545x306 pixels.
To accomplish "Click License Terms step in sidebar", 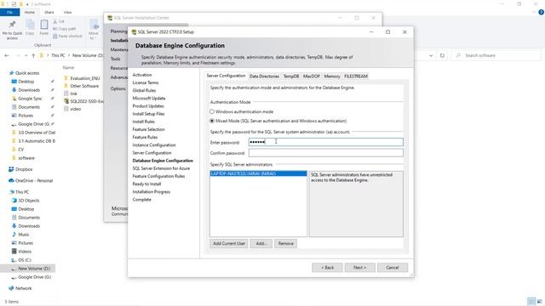I will 146,82.
